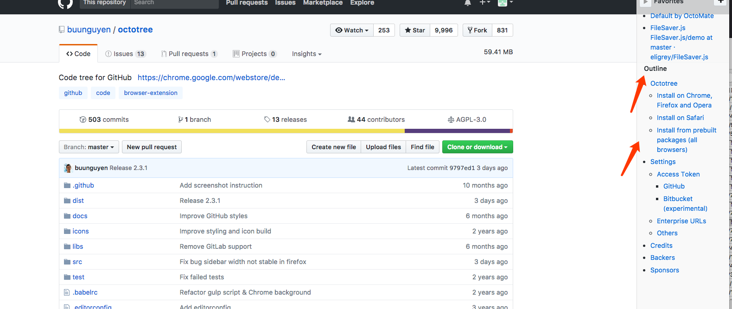The width and height of the screenshot is (732, 309).
Task: Click the docs folder icon
Action: (67, 216)
